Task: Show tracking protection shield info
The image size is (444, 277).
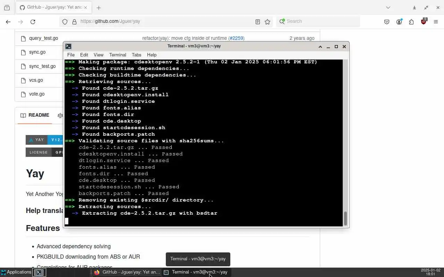Action: pos(65,21)
